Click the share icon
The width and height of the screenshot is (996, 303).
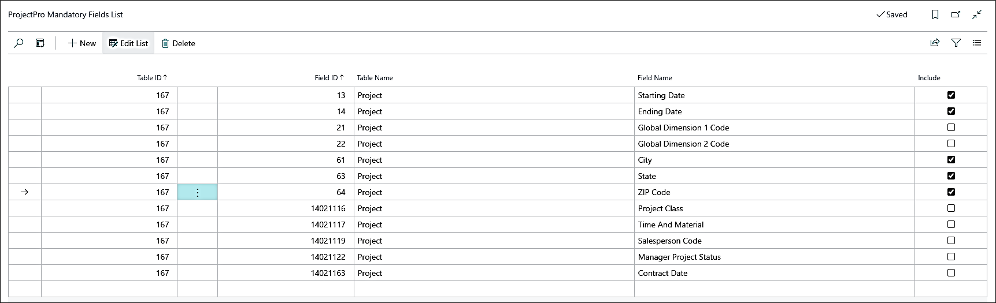pyautogui.click(x=935, y=43)
